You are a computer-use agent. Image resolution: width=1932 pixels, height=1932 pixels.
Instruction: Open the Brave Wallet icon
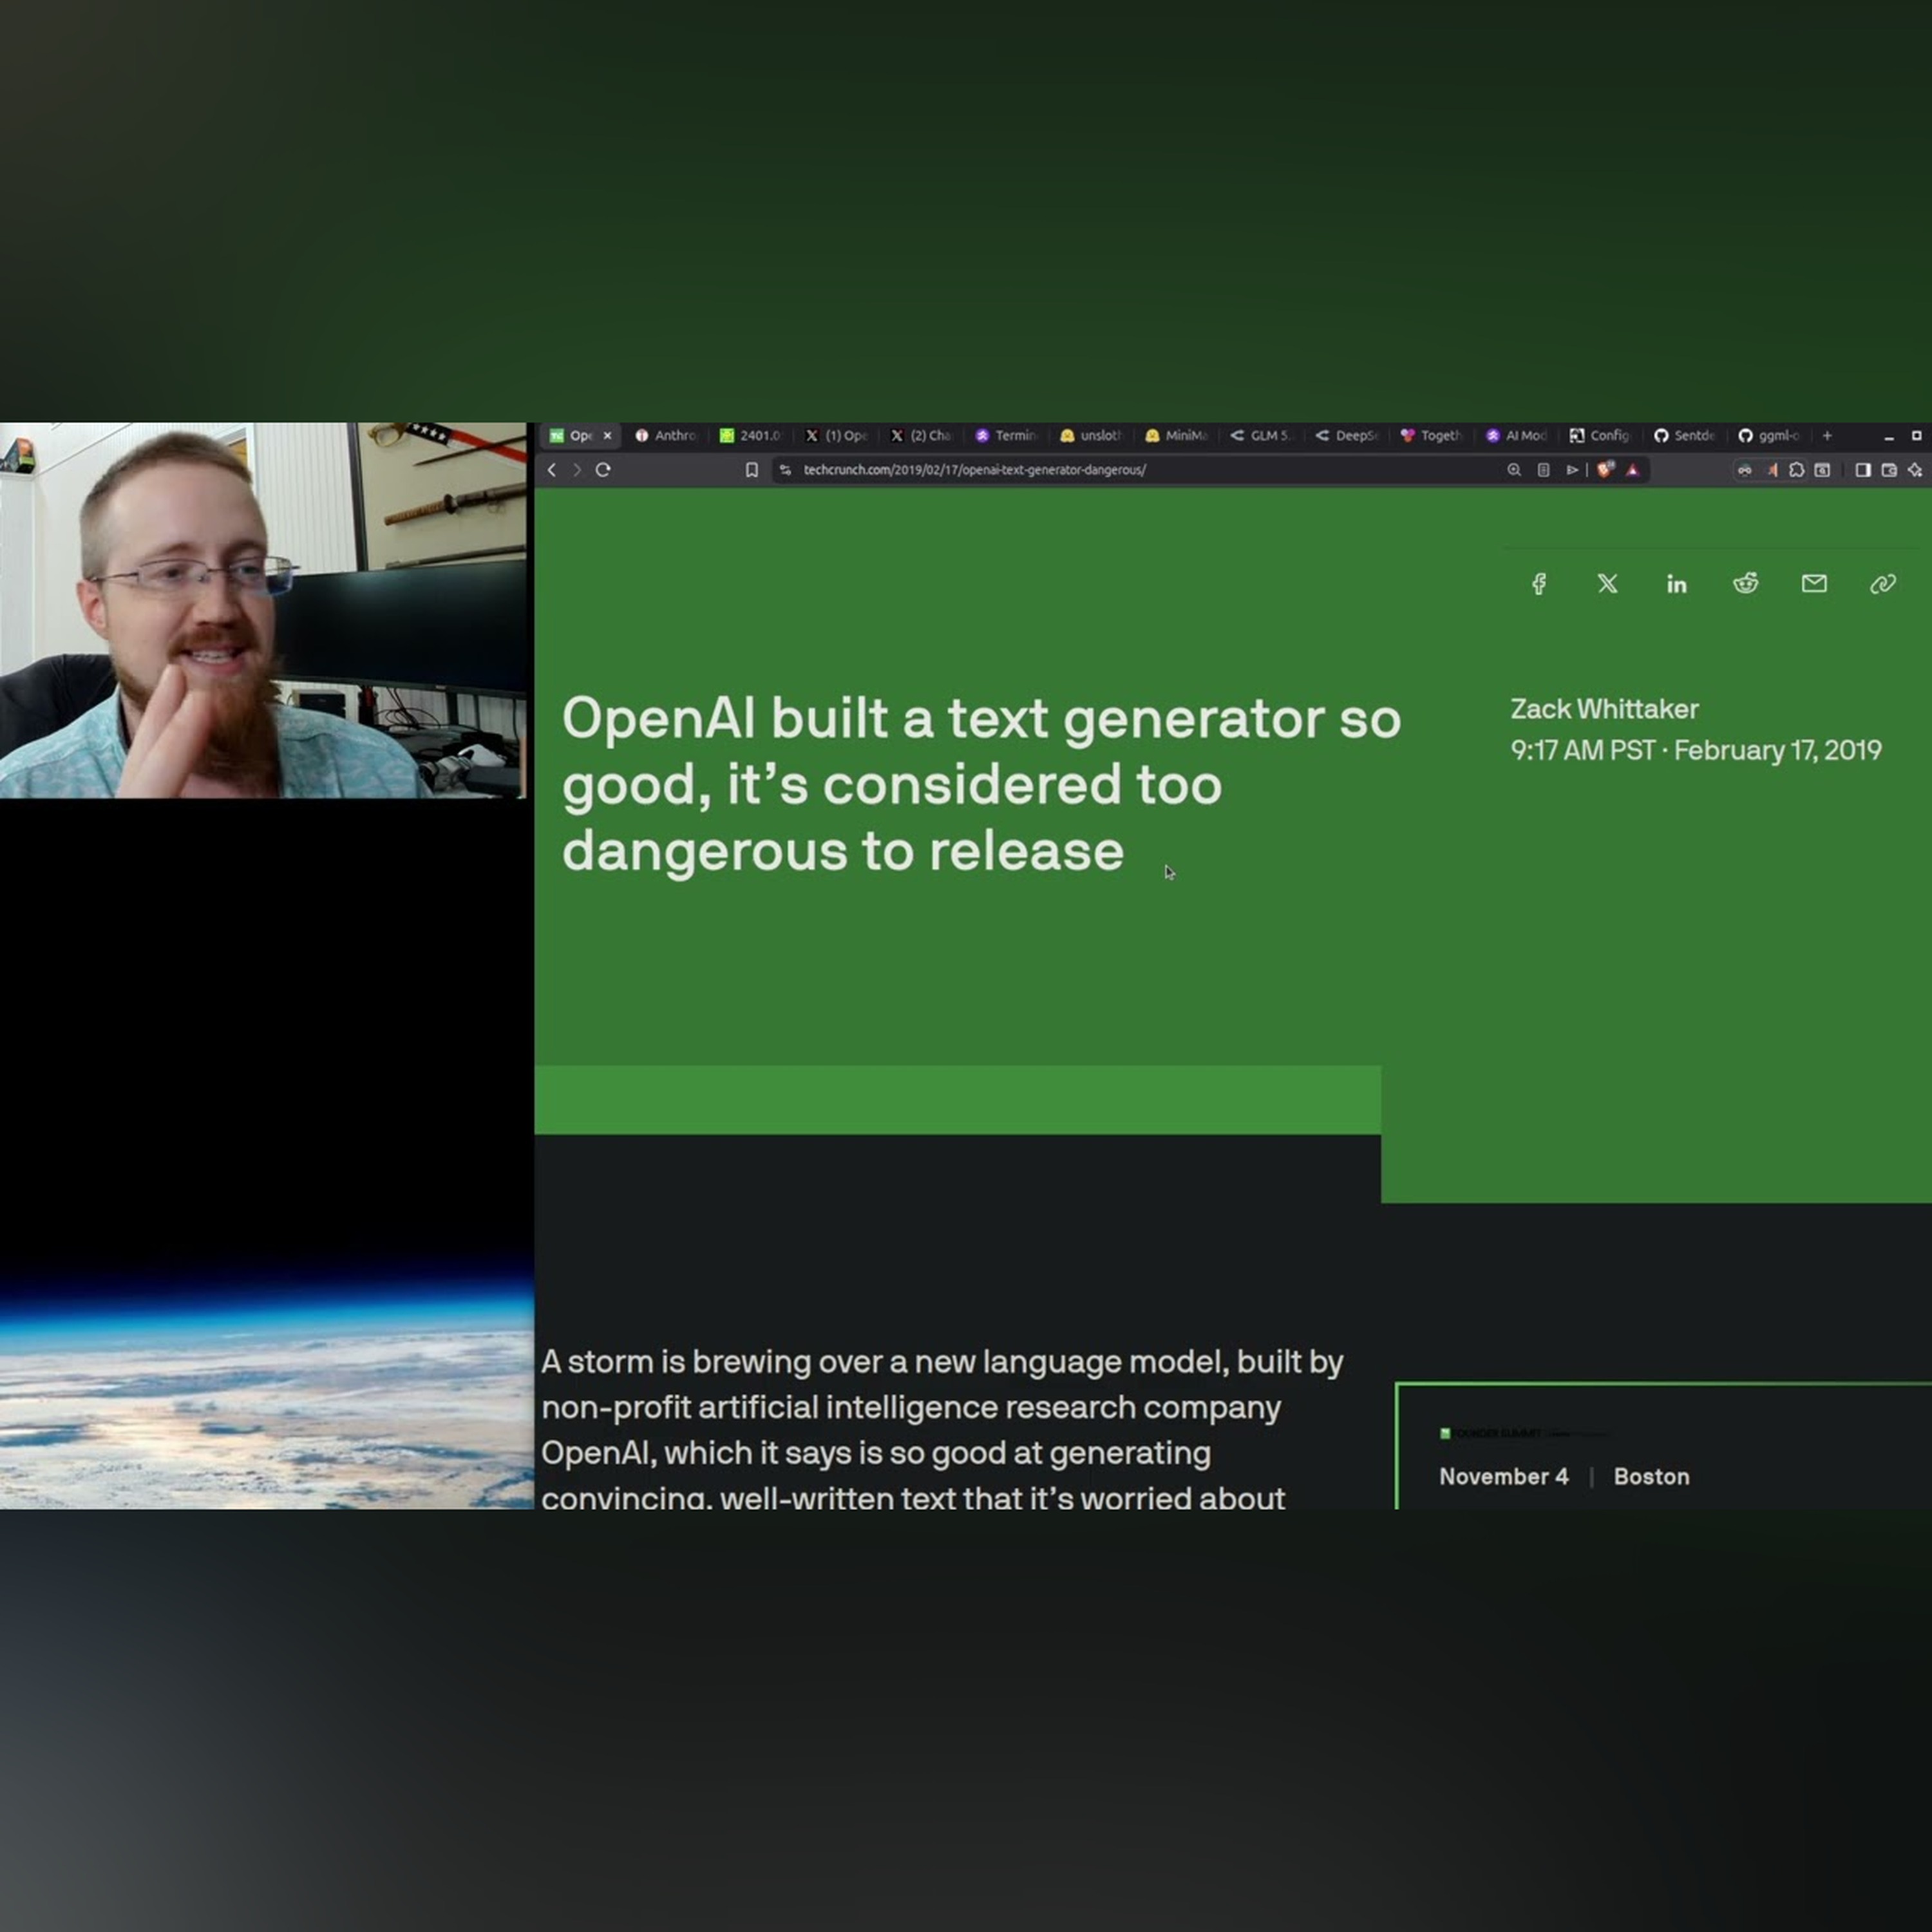click(x=1889, y=470)
